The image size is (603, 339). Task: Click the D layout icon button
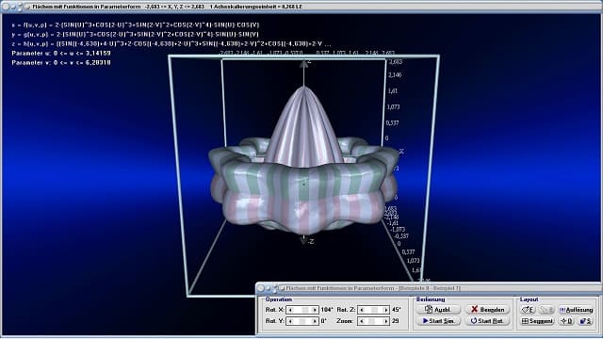pos(566,321)
